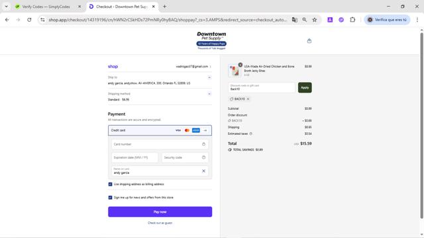Focus the Security code field
Screen dimensions: 424x238
pos(185,157)
